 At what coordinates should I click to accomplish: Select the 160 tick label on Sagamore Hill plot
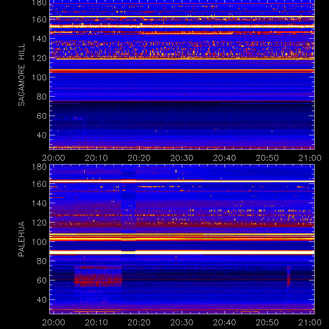(x=39, y=19)
